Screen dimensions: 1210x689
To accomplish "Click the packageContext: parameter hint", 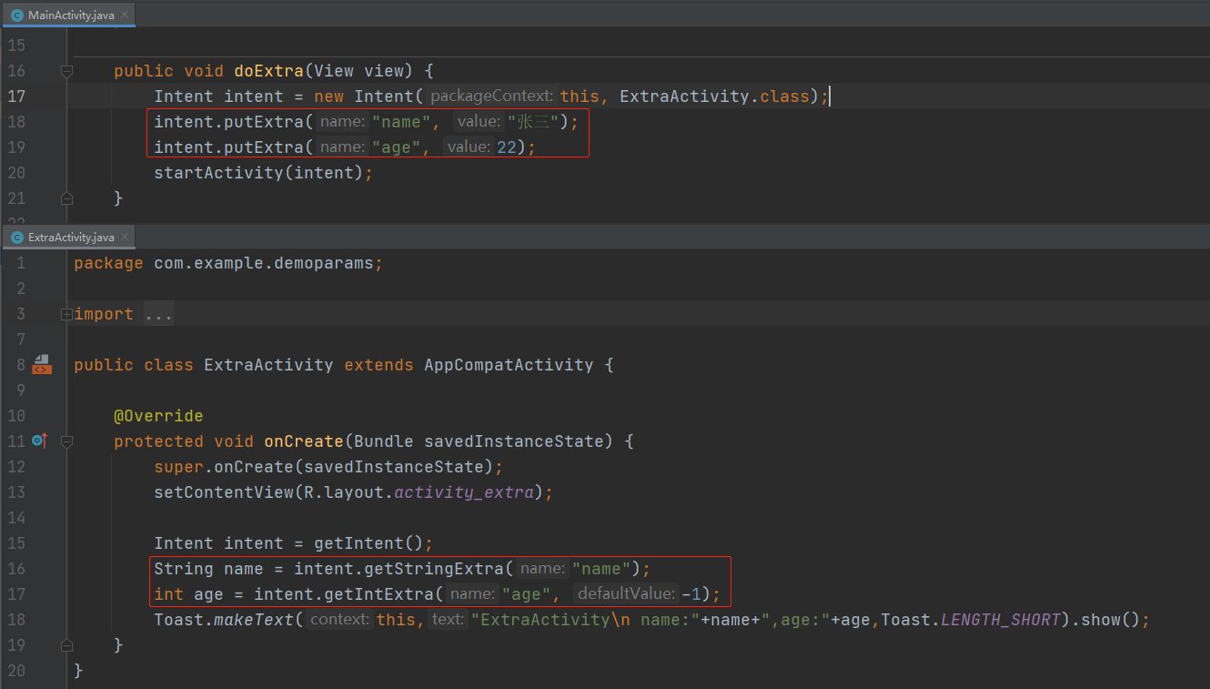I will (x=491, y=96).
